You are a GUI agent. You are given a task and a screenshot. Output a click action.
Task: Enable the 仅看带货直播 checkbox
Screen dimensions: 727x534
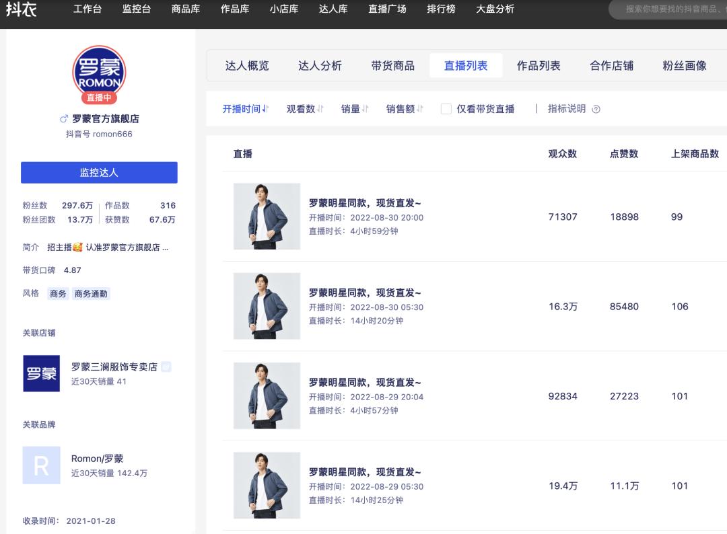(446, 108)
